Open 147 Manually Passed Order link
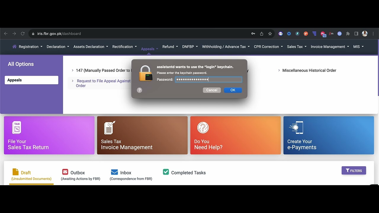The height and width of the screenshot is (213, 379). pyautogui.click(x=103, y=70)
